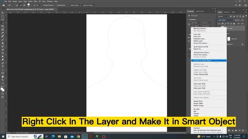248x139 pixels.
Task: Collapse the Transform section in Properties
Action: point(188,20)
